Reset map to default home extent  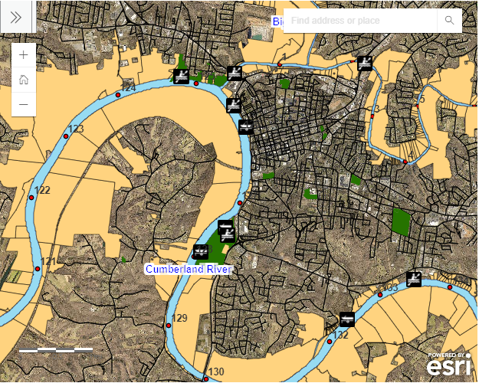24,79
